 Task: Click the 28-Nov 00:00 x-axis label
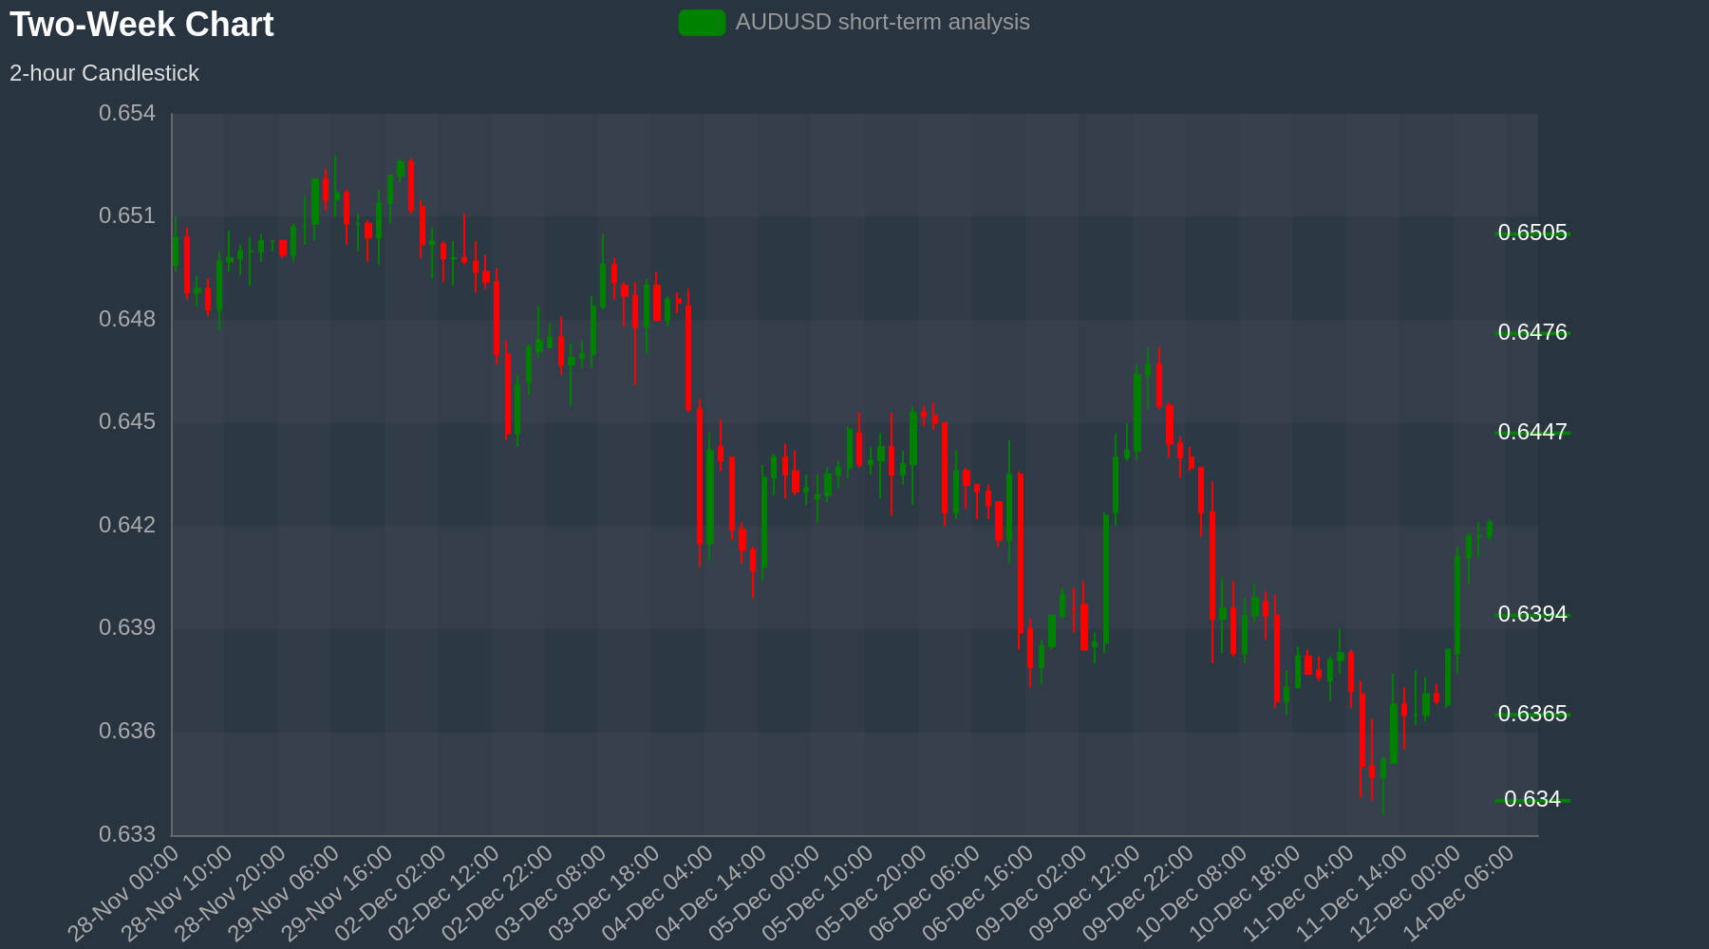point(123,893)
